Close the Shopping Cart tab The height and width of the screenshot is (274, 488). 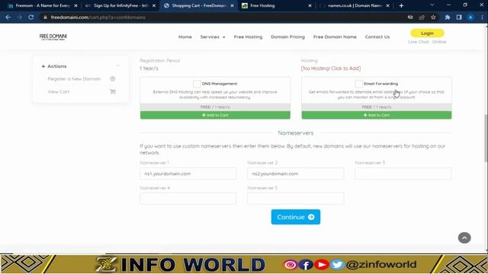[232, 5]
